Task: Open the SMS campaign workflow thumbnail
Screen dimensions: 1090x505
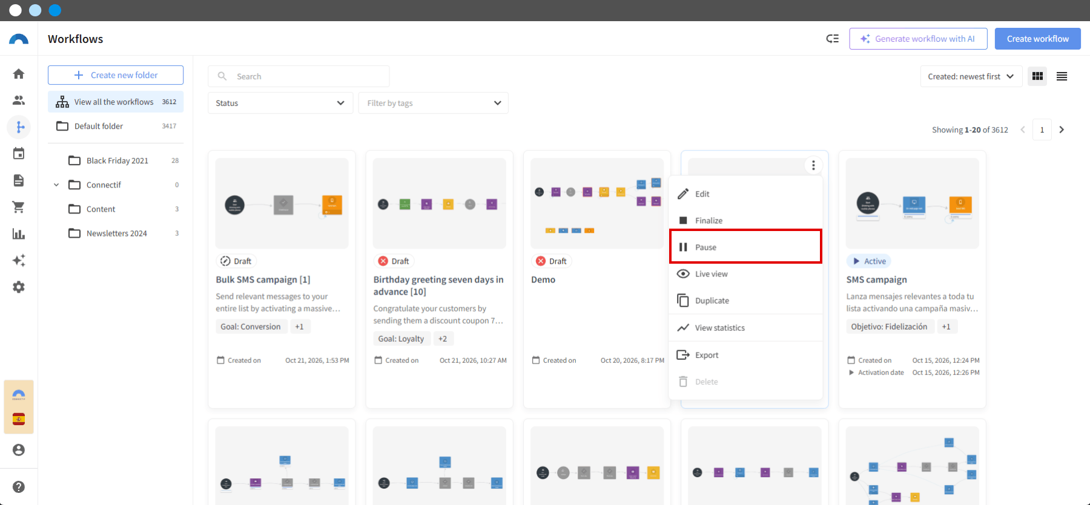Action: coord(913,203)
